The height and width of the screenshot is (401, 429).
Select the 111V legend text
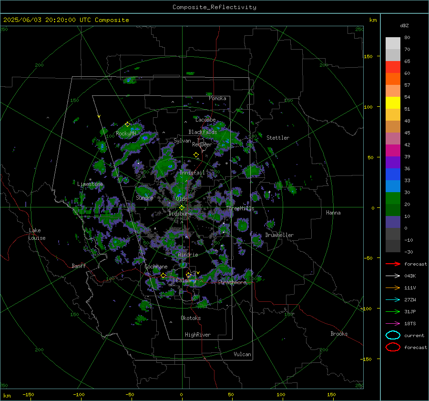410,288
